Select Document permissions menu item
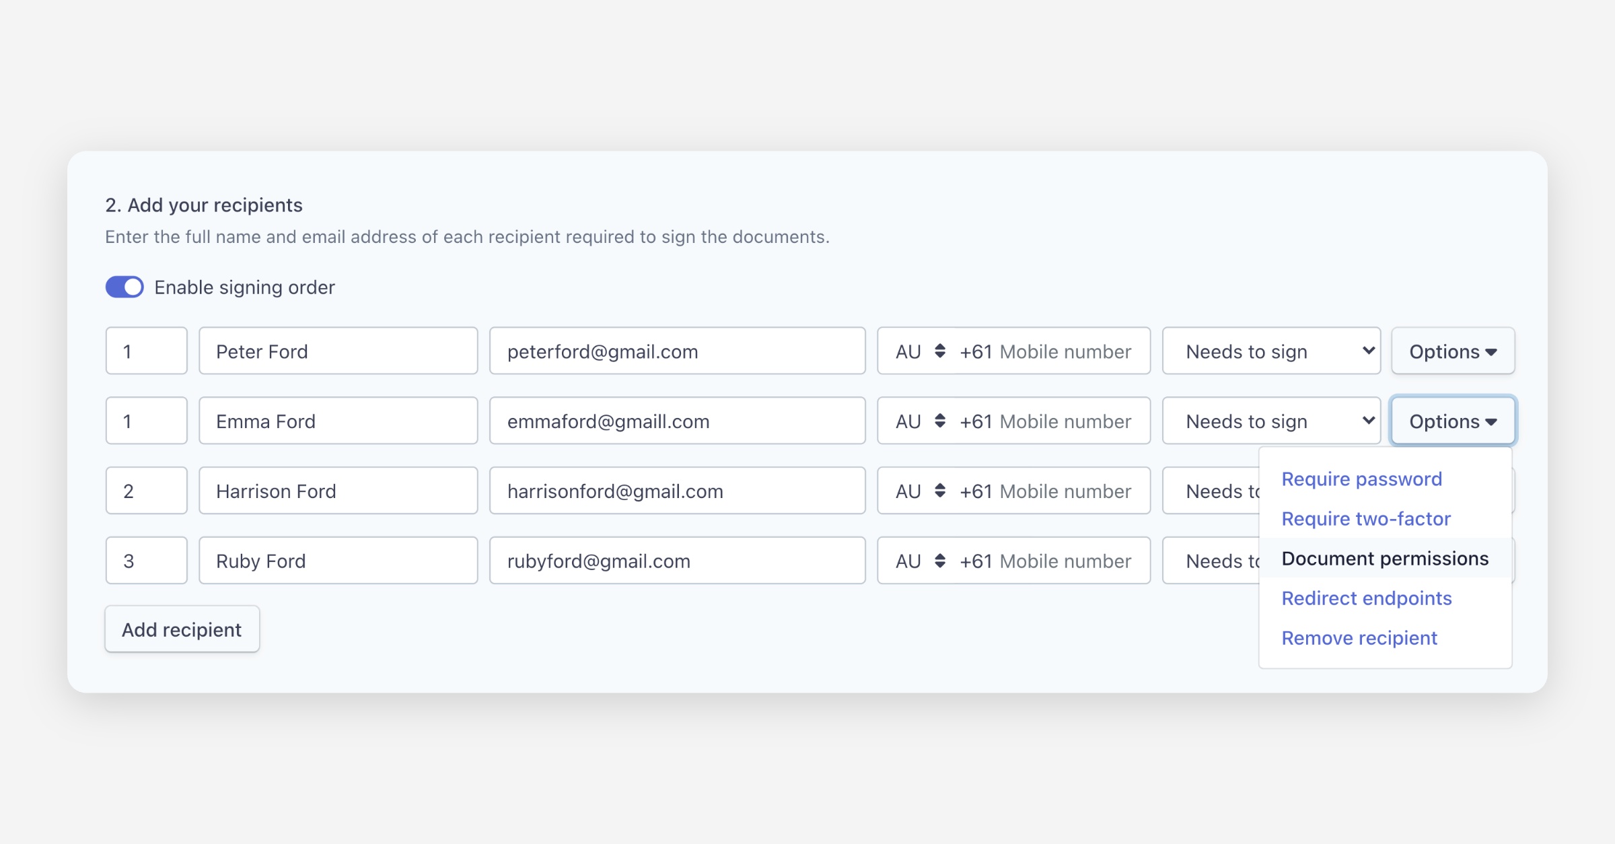1615x844 pixels. [x=1384, y=559]
